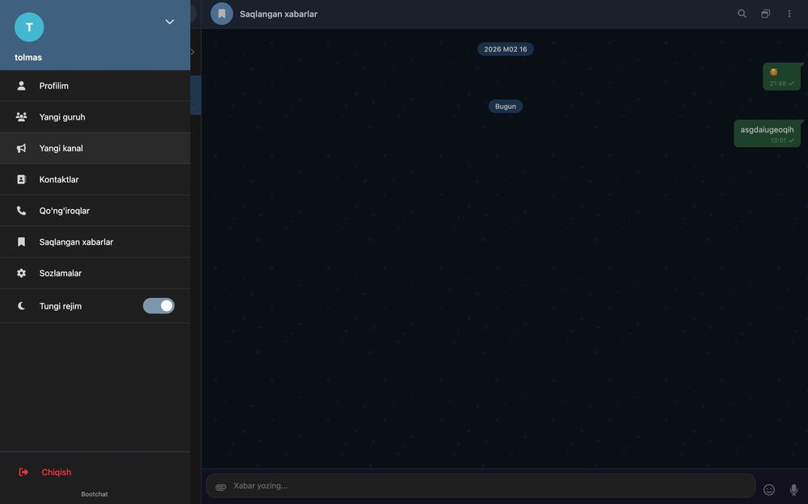
Task: Open Saqlangan xabarlar from side menu
Action: pyautogui.click(x=95, y=241)
